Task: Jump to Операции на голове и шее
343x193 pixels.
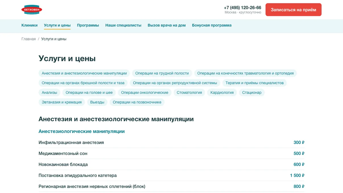Action: click(89, 92)
